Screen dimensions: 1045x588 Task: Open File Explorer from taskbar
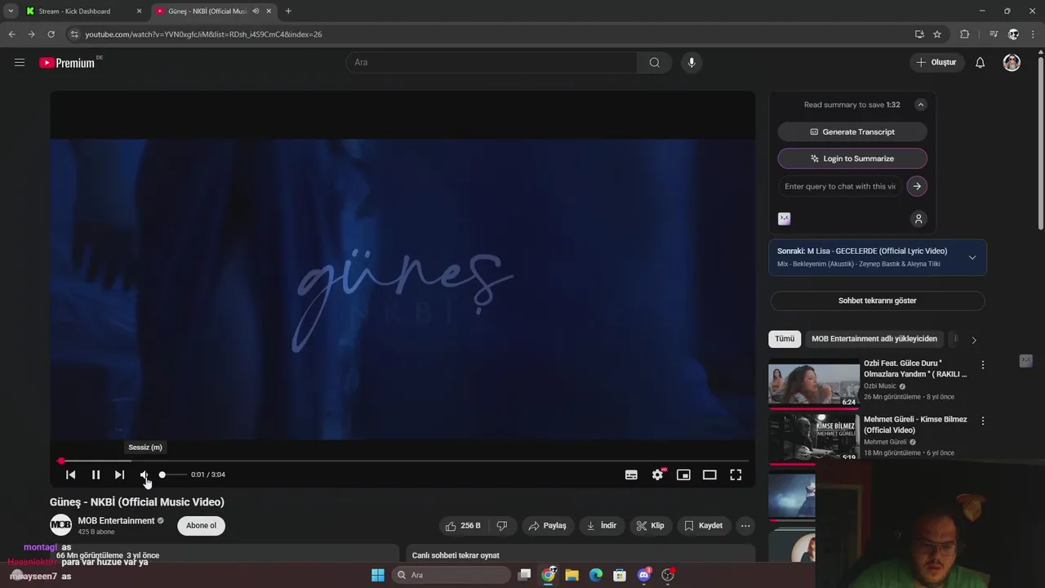pyautogui.click(x=571, y=575)
